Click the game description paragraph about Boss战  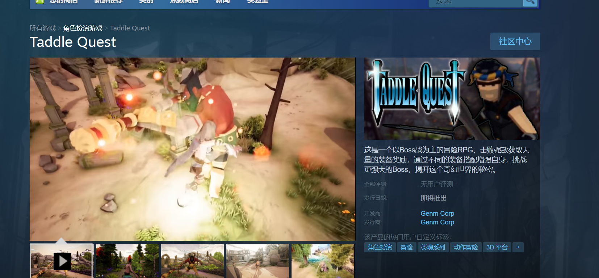(x=447, y=160)
